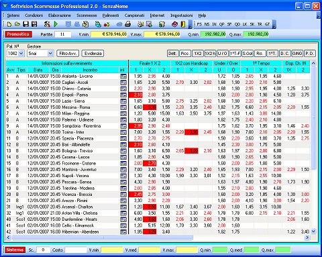
Task: Click the printer icon in toolbar
Action: (127, 24)
